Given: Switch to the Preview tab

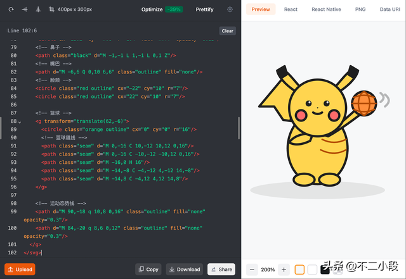Looking at the screenshot, I should [x=261, y=9].
